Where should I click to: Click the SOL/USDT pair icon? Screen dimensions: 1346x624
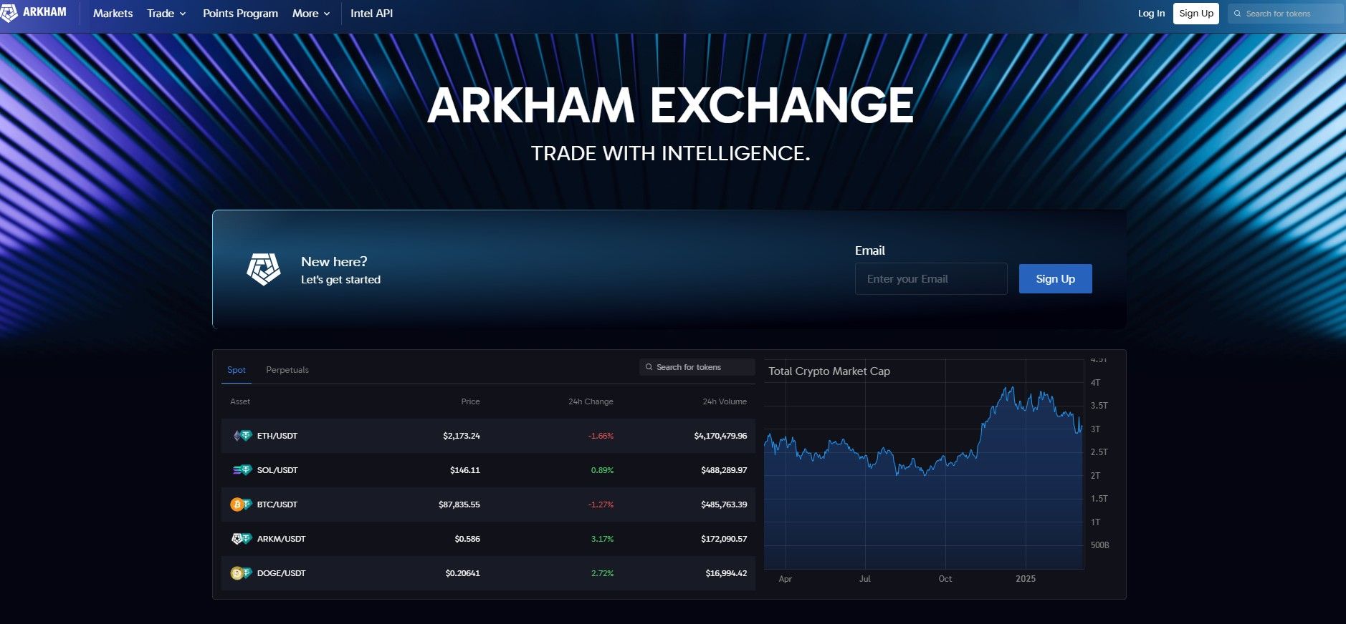tap(242, 470)
